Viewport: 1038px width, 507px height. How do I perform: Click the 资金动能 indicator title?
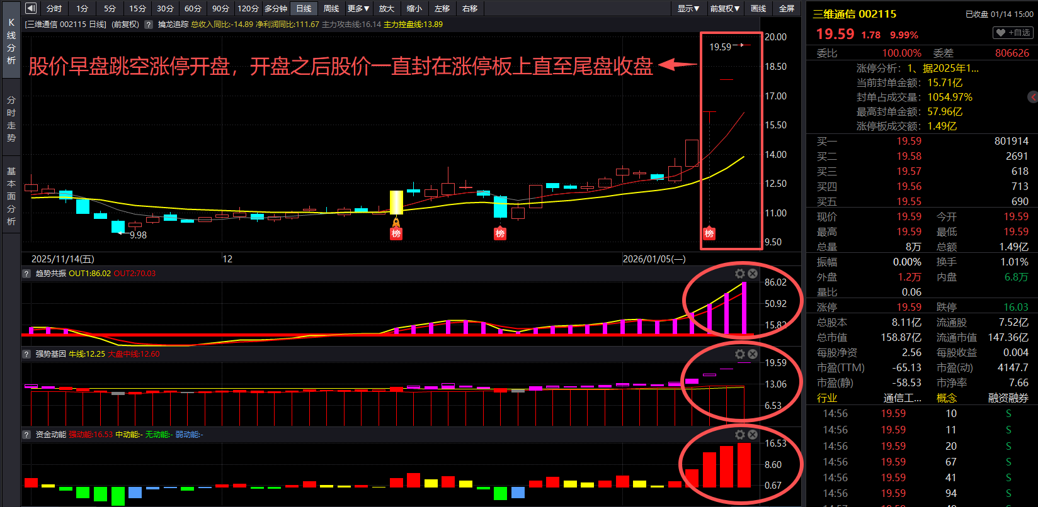click(x=51, y=435)
